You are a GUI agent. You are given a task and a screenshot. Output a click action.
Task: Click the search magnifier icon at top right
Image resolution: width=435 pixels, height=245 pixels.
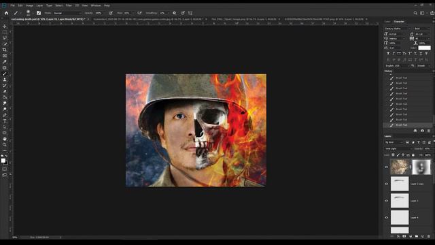pyautogui.click(x=415, y=13)
